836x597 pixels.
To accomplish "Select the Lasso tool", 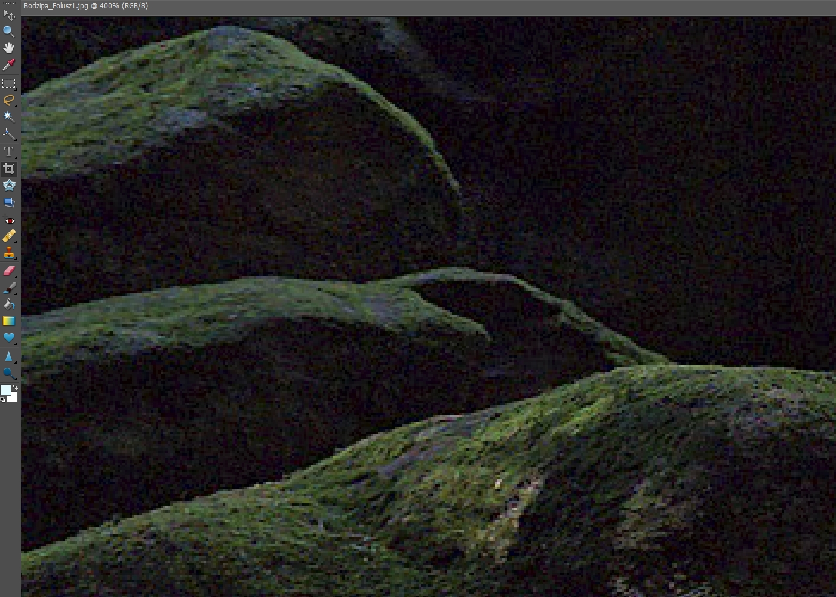I will point(8,100).
